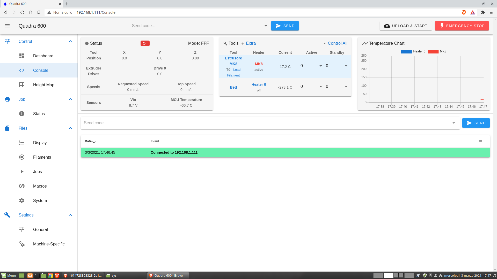Open Bed Active temperature dropdown

(321, 87)
